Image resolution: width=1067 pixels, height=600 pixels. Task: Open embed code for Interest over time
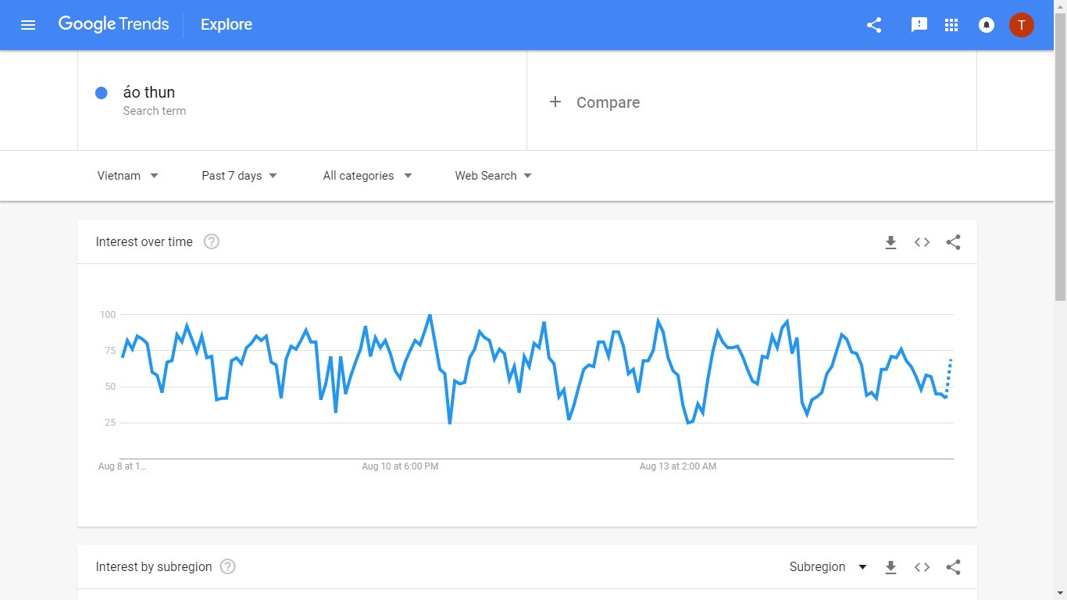(922, 242)
